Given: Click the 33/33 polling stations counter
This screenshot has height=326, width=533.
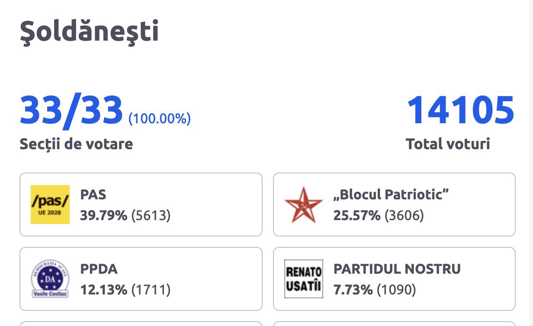Looking at the screenshot, I should pos(71,111).
